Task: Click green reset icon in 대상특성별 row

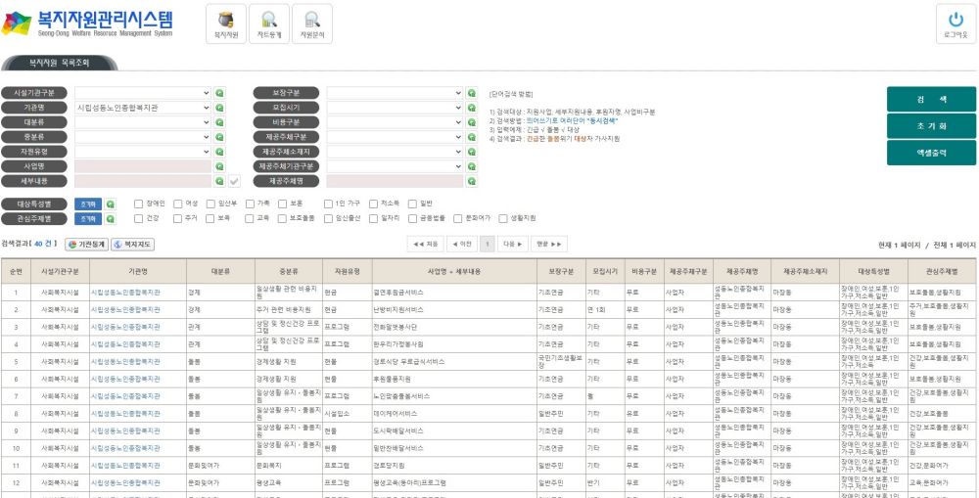Action: (x=111, y=204)
